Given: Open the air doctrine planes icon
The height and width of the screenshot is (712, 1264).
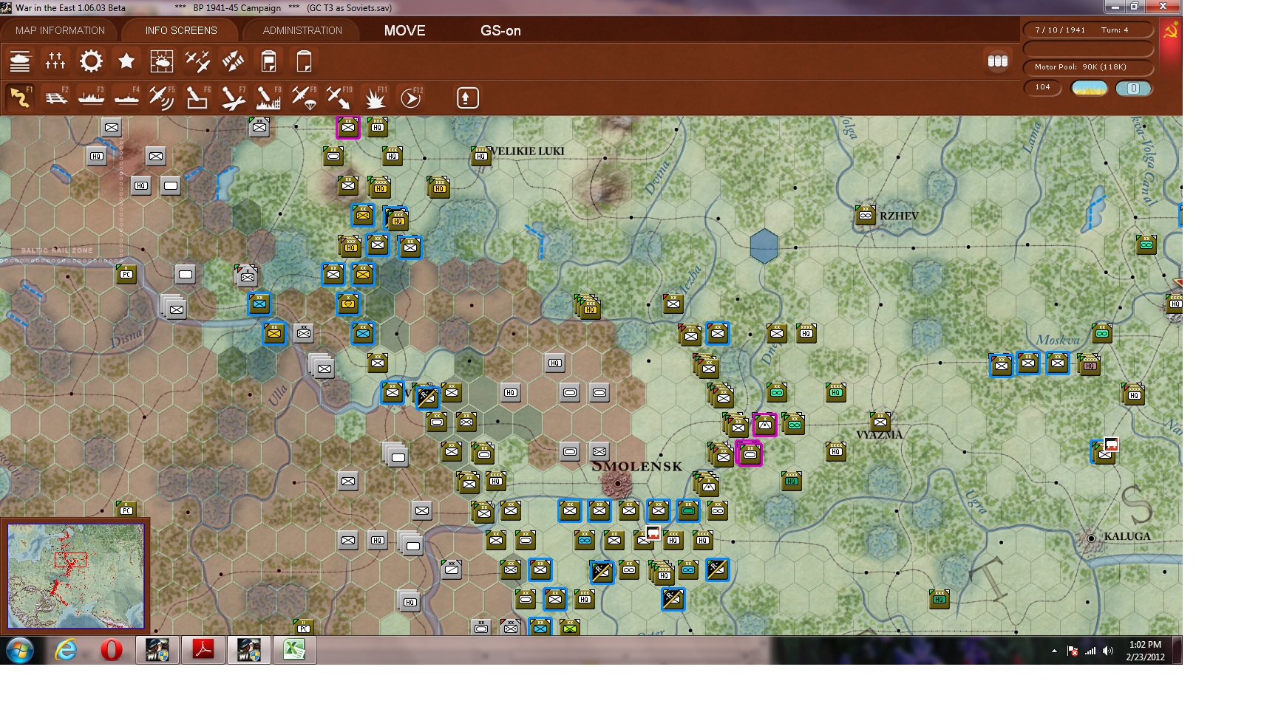Looking at the screenshot, I should pos(197,61).
